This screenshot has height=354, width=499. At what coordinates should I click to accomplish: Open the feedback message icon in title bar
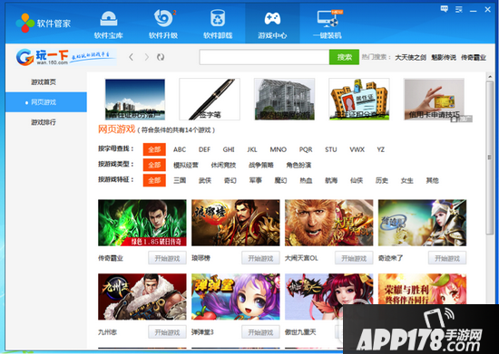(444, 9)
